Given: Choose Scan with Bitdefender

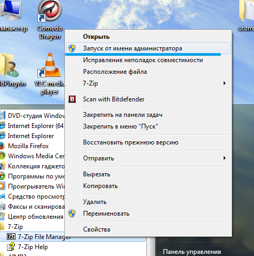Looking at the screenshot, I should coord(148,99).
